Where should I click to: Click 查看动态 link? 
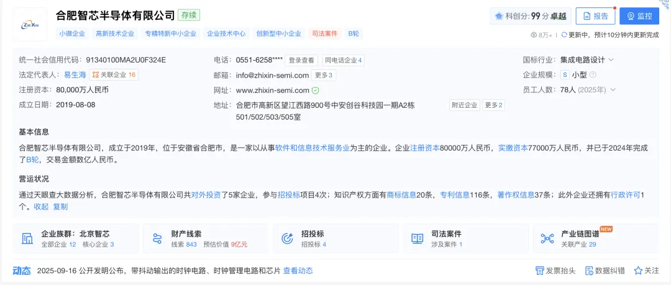[298, 271]
